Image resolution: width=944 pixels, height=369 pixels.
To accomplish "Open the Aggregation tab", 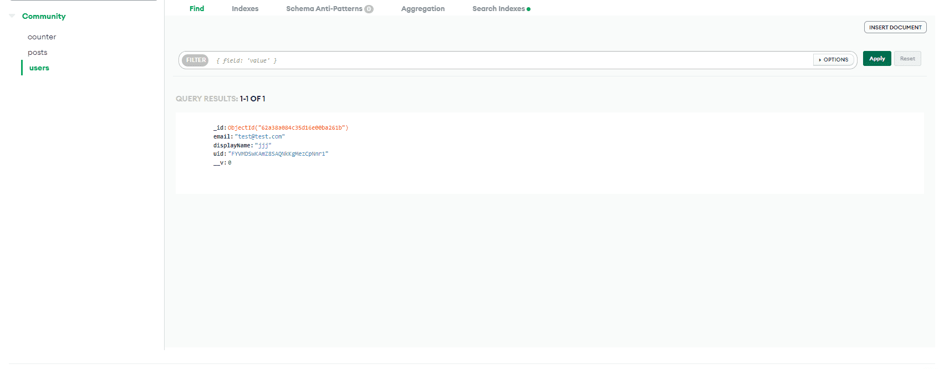I will [423, 9].
